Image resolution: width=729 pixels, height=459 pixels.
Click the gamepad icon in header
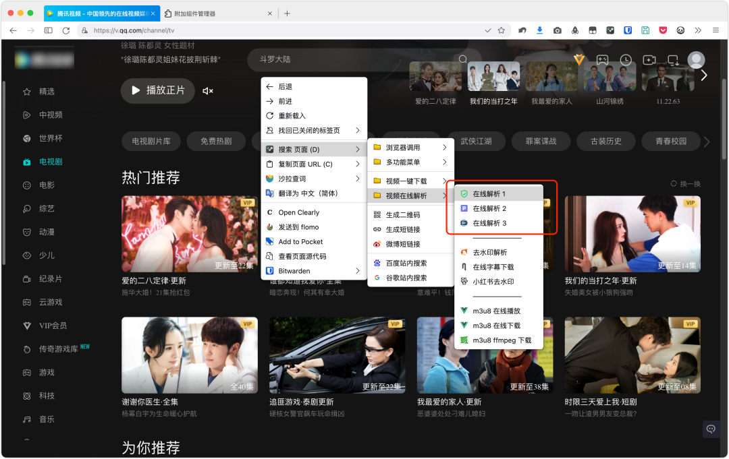(602, 60)
